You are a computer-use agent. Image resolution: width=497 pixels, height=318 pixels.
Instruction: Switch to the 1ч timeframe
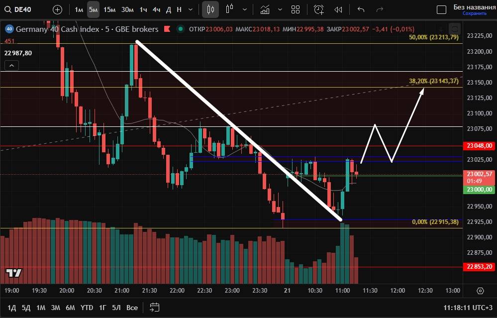pyautogui.click(x=143, y=9)
